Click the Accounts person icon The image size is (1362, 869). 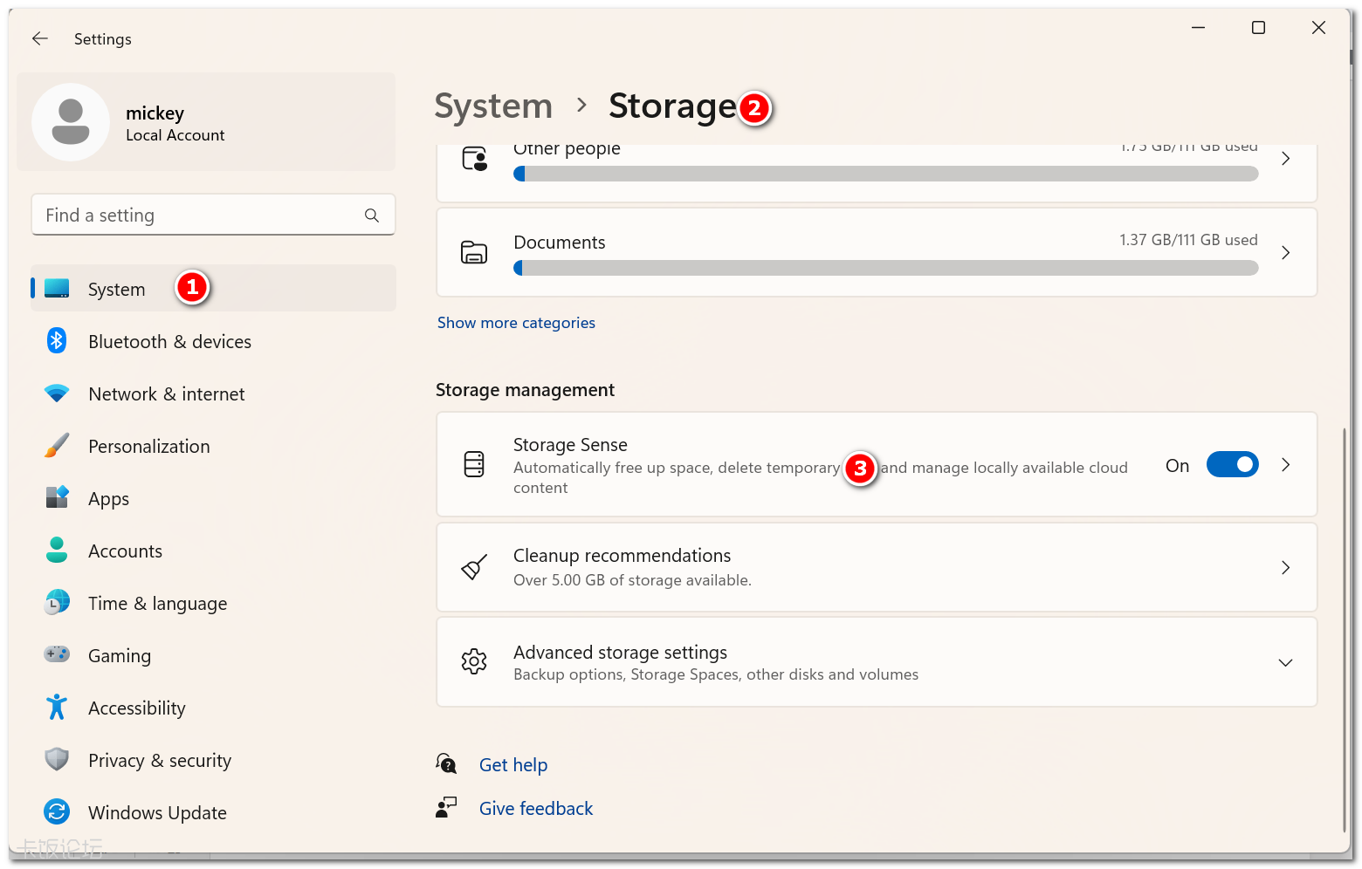(57, 550)
